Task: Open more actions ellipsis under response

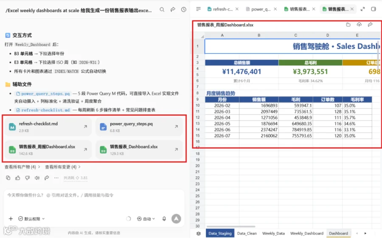Action: pos(56,178)
